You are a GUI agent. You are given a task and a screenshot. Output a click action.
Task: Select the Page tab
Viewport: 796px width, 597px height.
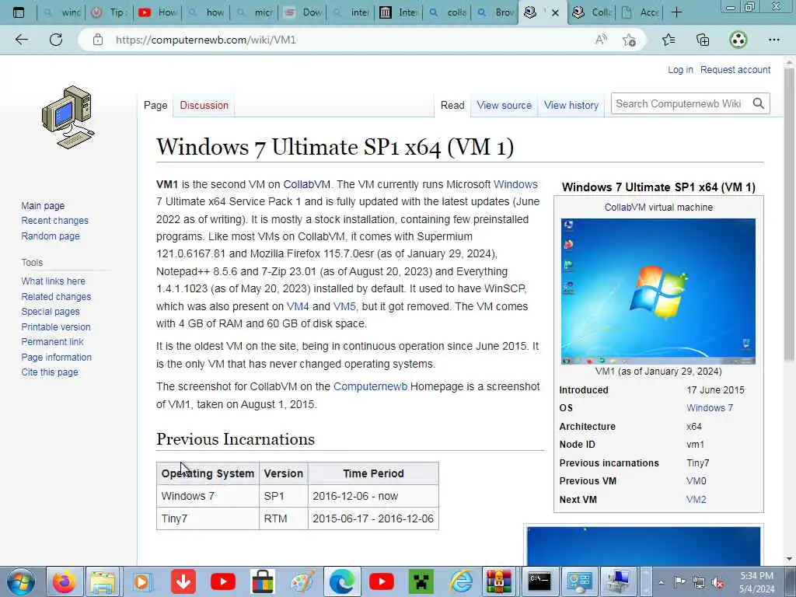155,105
